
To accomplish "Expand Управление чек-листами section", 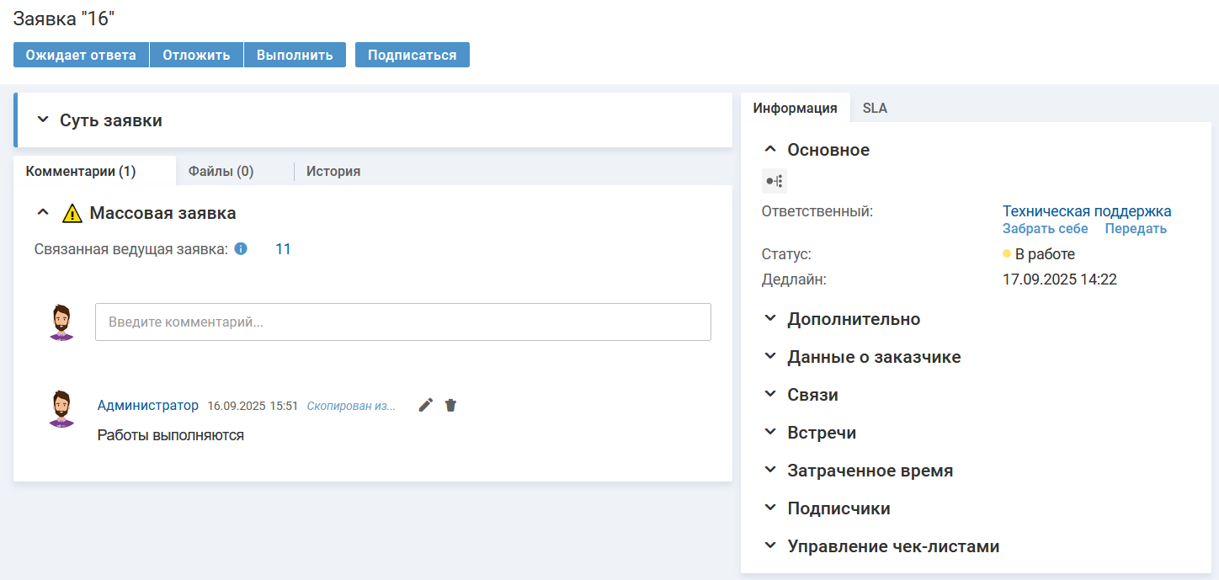I will click(769, 546).
